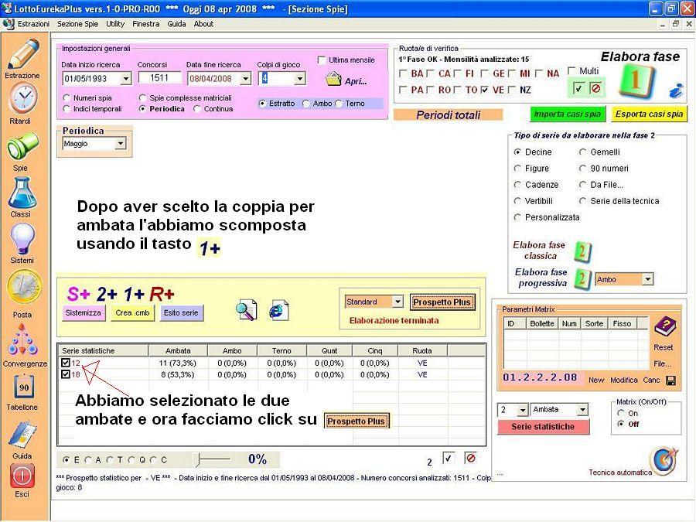Uncheck the VE ruota checkbox
The height and width of the screenshot is (522, 696).
[484, 90]
